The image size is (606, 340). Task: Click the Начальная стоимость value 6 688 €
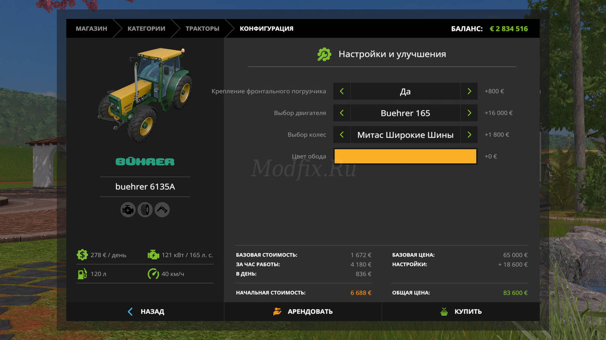pyautogui.click(x=361, y=293)
